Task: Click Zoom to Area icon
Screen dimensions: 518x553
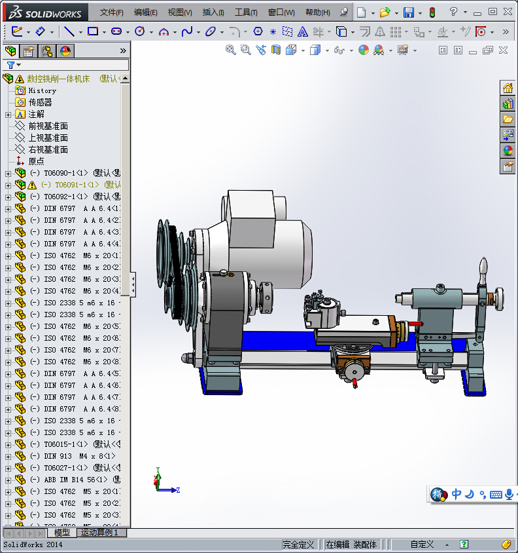Action: 245,50
